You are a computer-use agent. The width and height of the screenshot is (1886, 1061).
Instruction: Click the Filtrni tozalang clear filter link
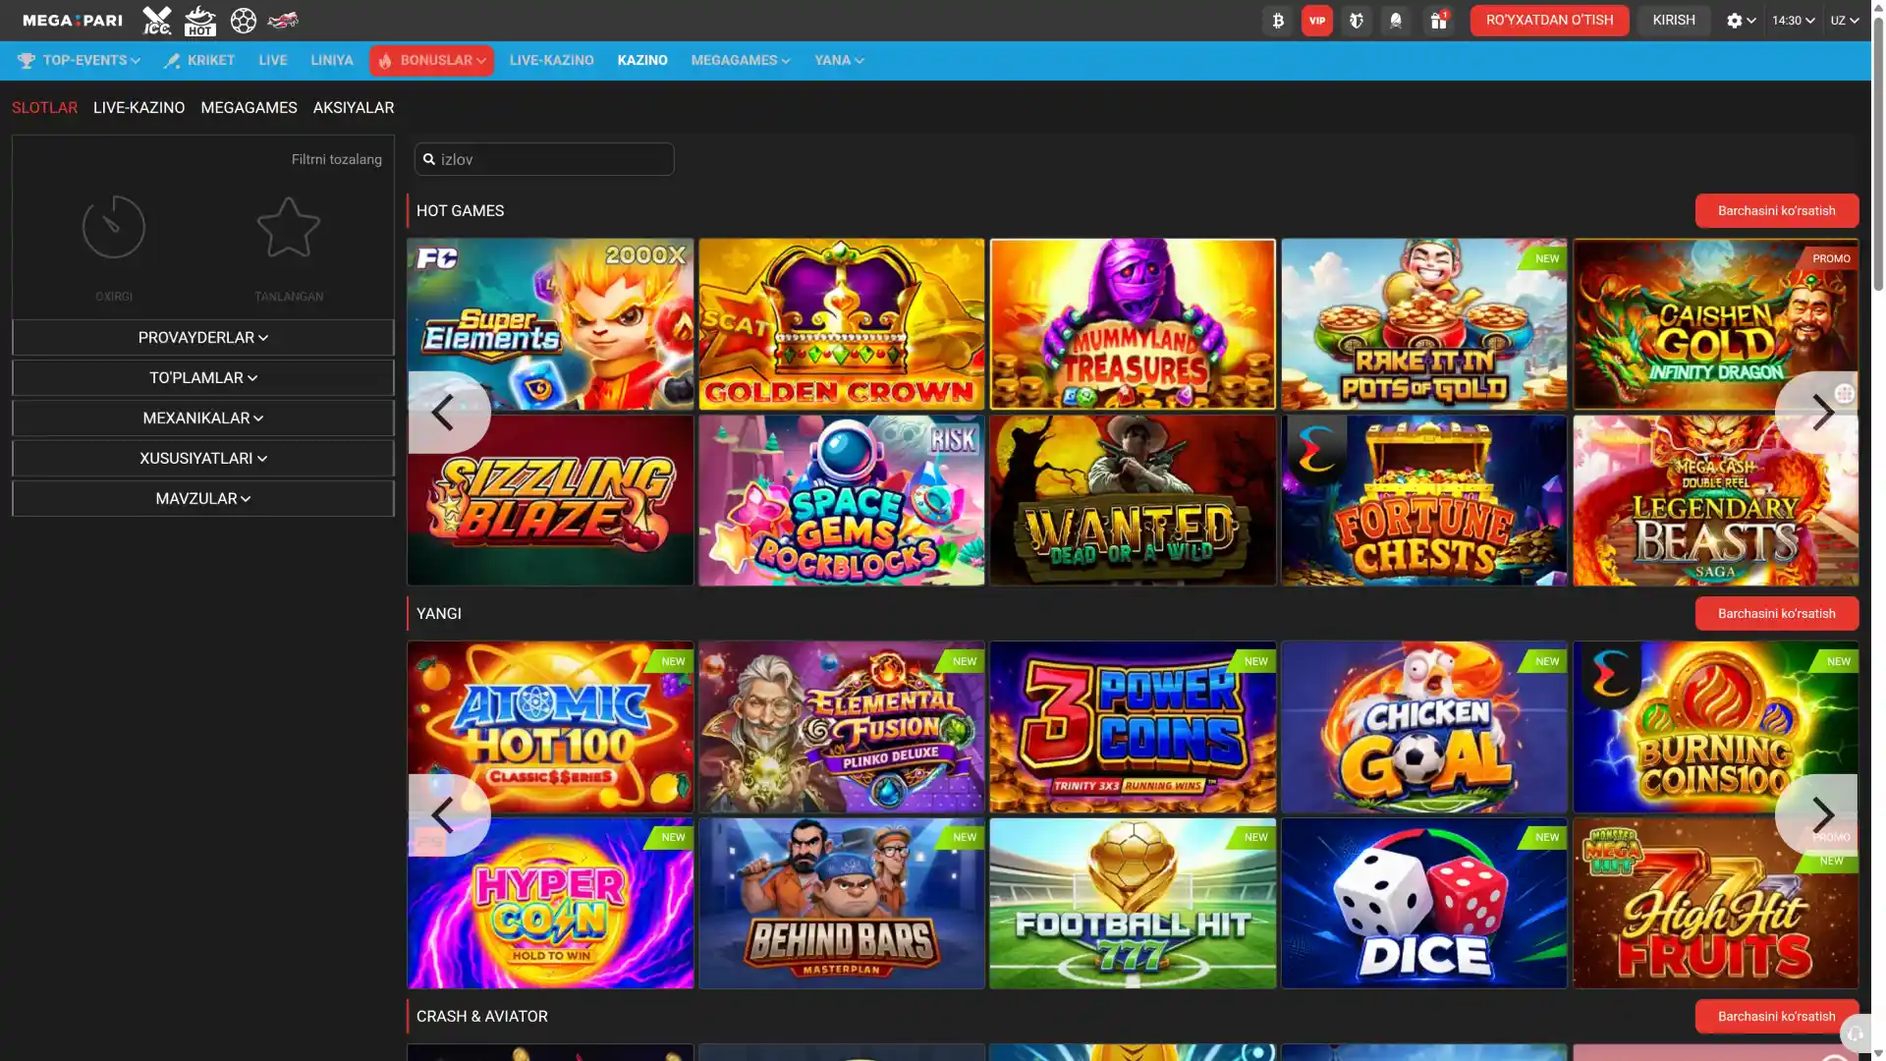336,159
